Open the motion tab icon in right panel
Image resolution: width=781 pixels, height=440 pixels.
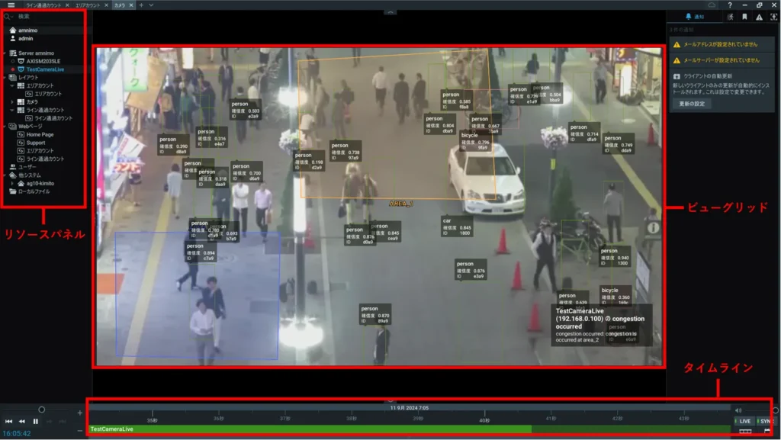click(x=731, y=16)
